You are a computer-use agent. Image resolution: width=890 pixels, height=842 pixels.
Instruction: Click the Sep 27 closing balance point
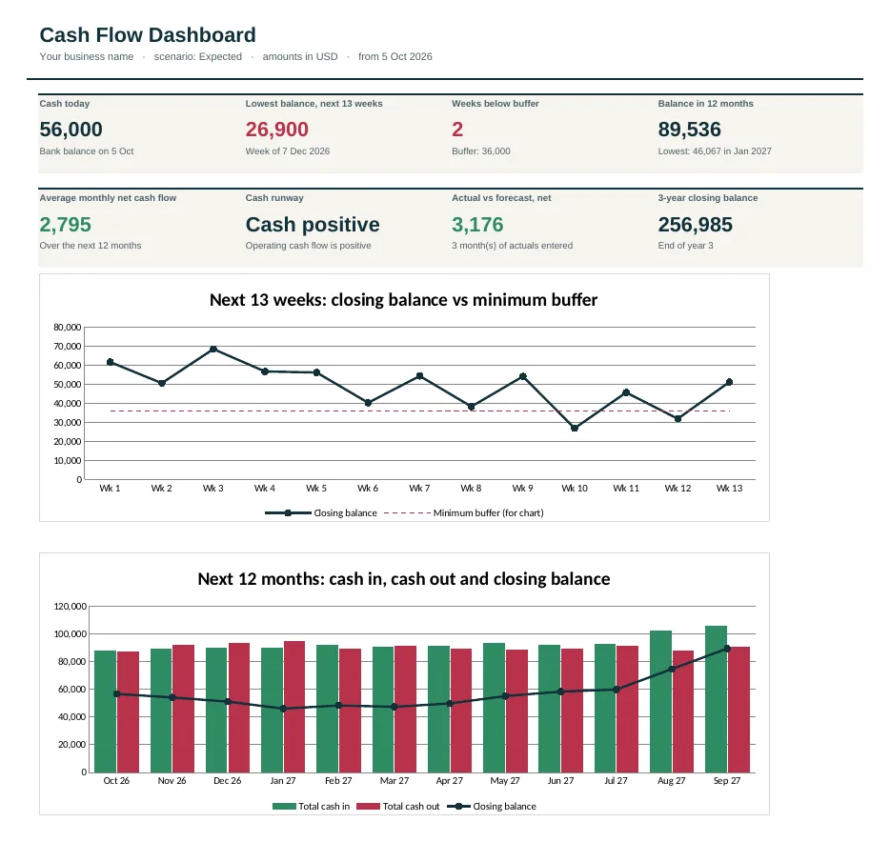click(x=728, y=649)
